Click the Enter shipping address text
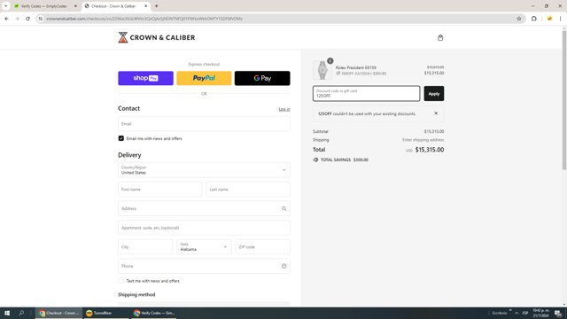Image resolution: width=567 pixels, height=319 pixels. (x=423, y=140)
